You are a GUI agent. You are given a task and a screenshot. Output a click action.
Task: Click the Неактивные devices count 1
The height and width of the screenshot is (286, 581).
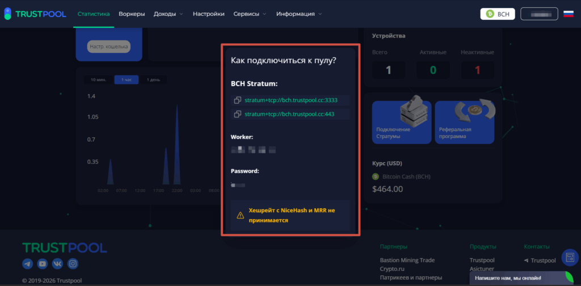coord(477,70)
